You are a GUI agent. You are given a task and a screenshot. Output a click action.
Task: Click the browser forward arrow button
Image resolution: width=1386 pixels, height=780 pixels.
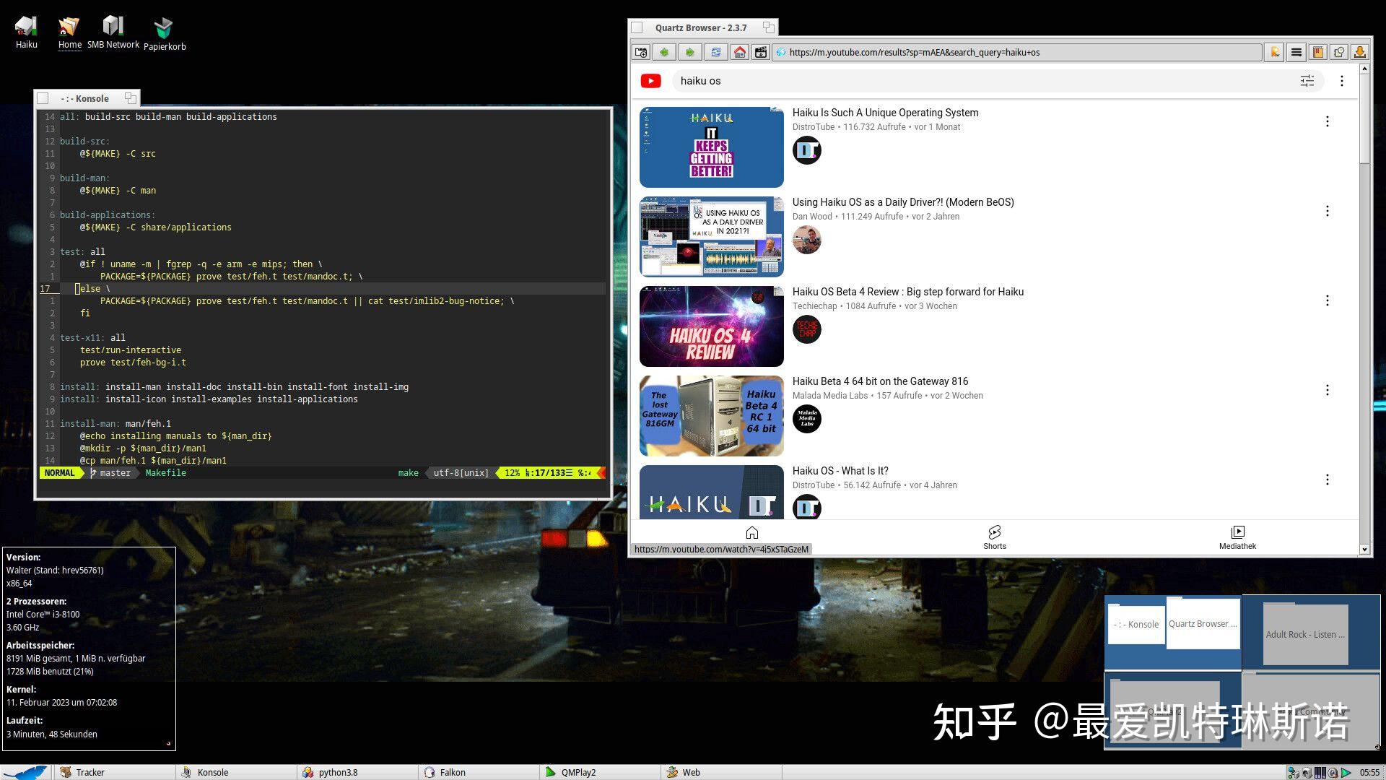point(689,52)
